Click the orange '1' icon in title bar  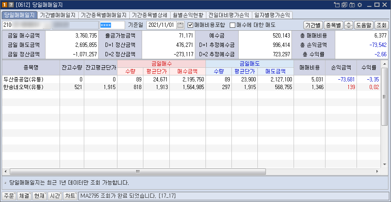coord(5,5)
